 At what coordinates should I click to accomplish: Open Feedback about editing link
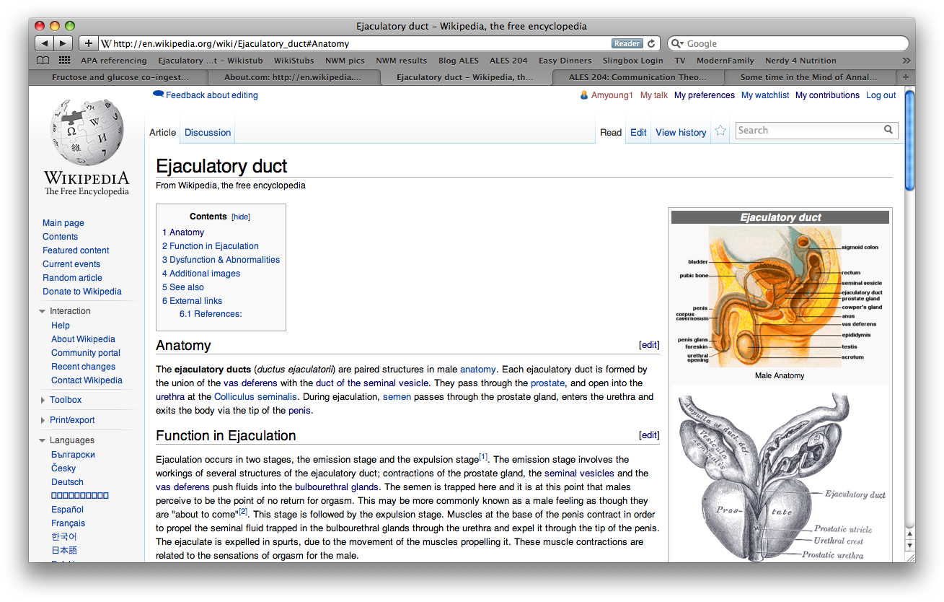(211, 95)
